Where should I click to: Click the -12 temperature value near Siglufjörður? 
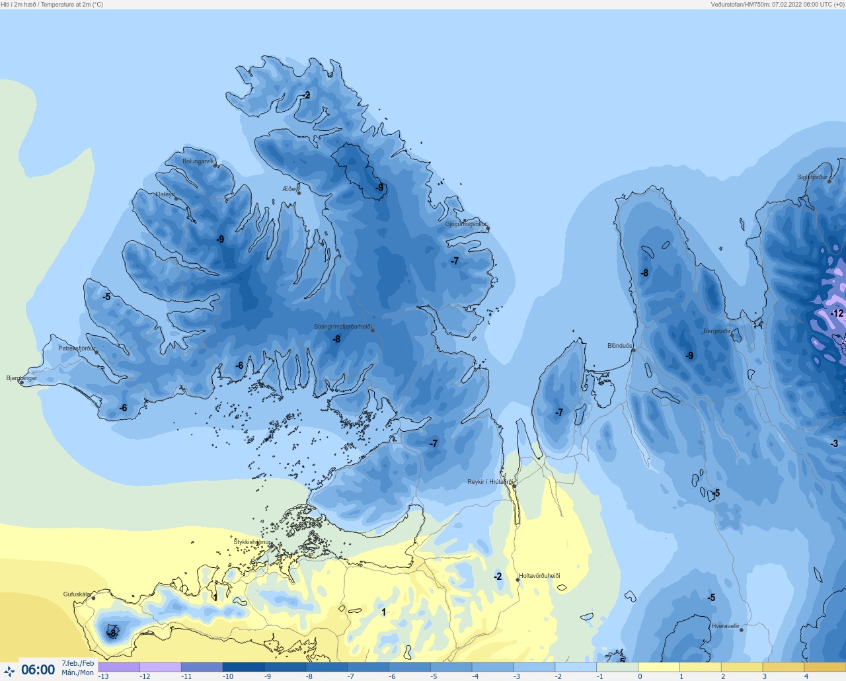point(837,313)
